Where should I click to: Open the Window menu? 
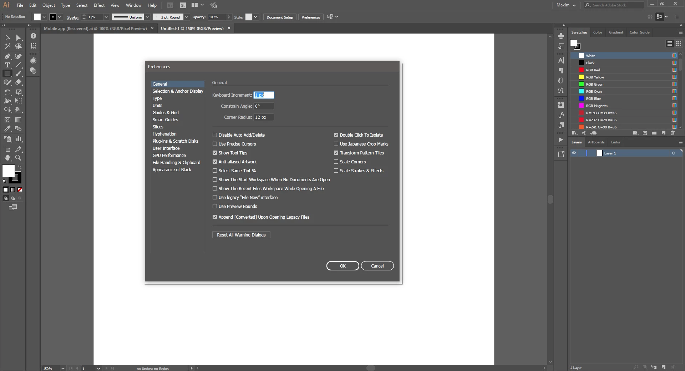click(x=133, y=5)
